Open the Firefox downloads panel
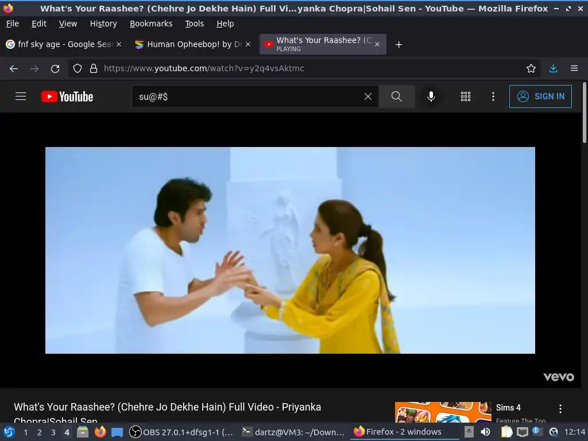 pos(553,68)
